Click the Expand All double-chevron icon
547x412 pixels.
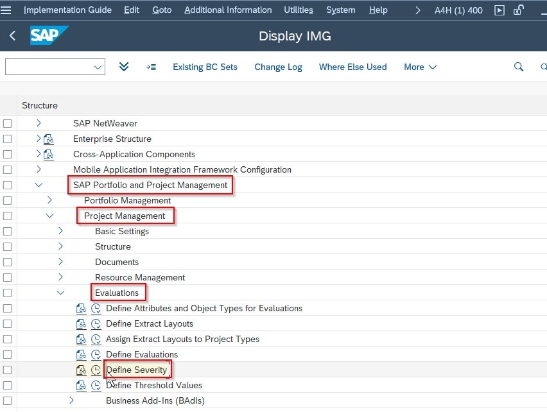tap(124, 67)
